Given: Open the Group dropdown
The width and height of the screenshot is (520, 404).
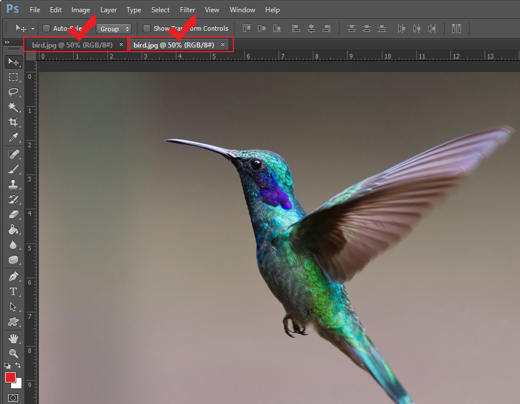Looking at the screenshot, I should 114,29.
